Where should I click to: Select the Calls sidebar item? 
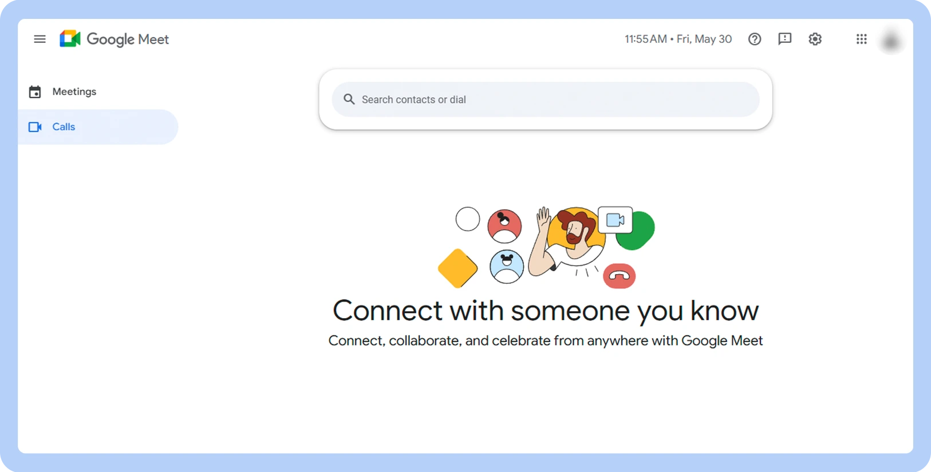(x=98, y=127)
